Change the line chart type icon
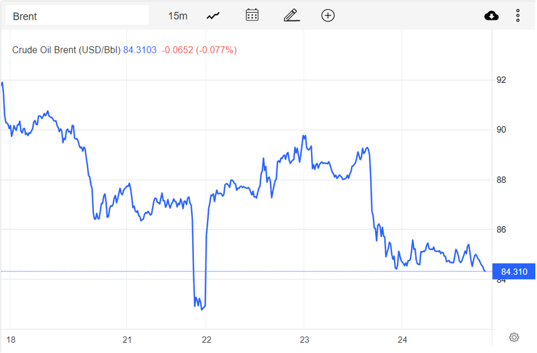 [213, 16]
